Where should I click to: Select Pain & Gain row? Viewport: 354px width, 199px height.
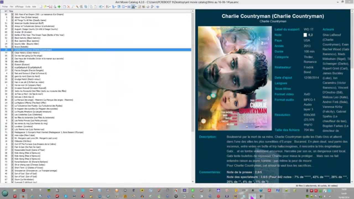tap(96, 147)
